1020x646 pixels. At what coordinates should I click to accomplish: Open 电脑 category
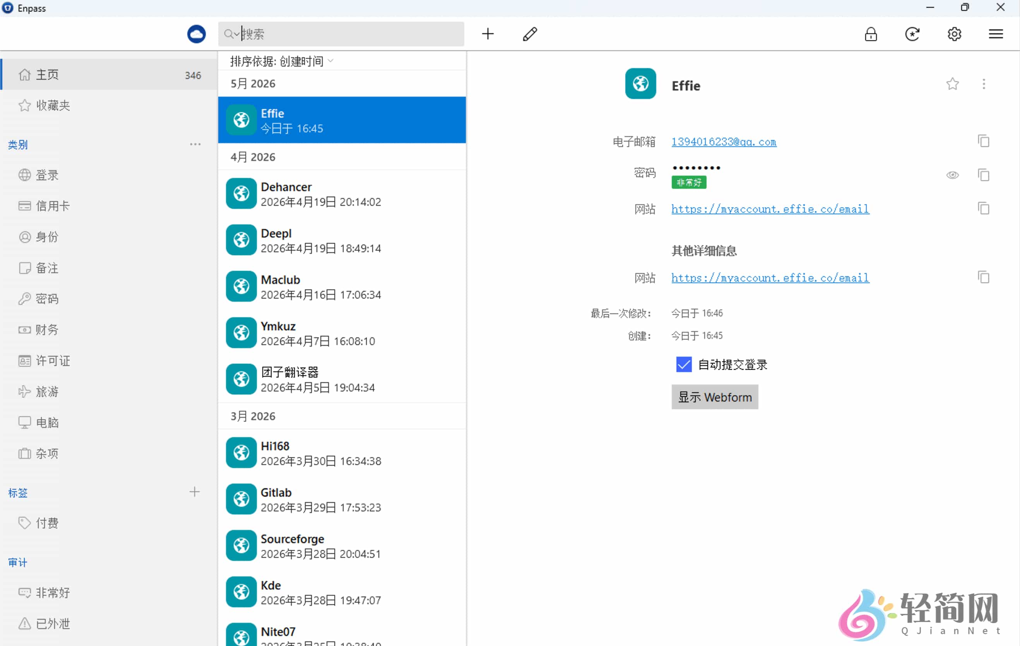(x=109, y=422)
